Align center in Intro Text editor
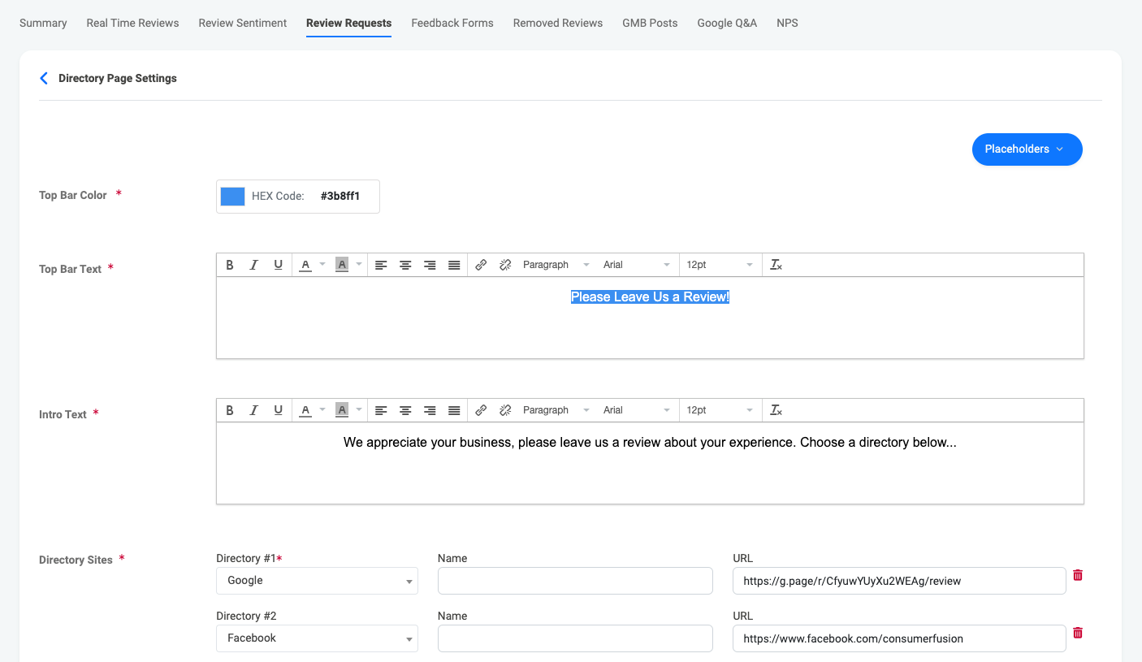Screen dimensions: 1142x662 pos(405,410)
